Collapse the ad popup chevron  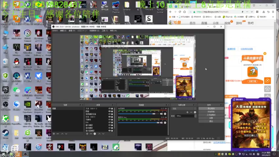264,99
